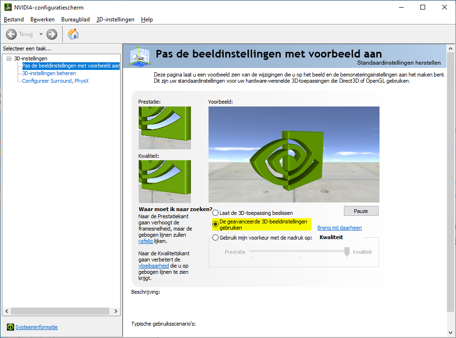Click the Back (Terug) arrow icon

pyautogui.click(x=11, y=34)
